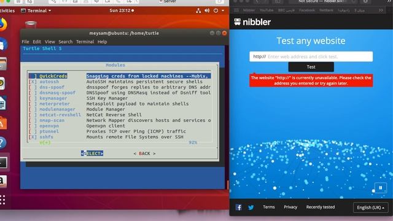This screenshot has height=221, width=393.
Task: Open the clock Sun 23:12 menu
Action: point(122,10)
